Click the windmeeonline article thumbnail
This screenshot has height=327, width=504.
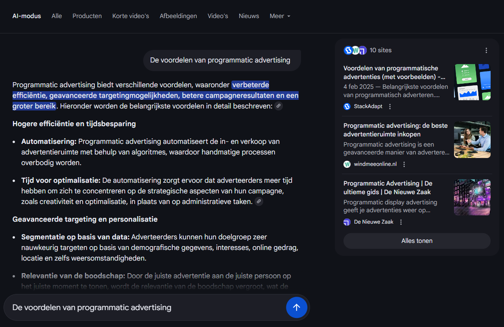pos(472,140)
